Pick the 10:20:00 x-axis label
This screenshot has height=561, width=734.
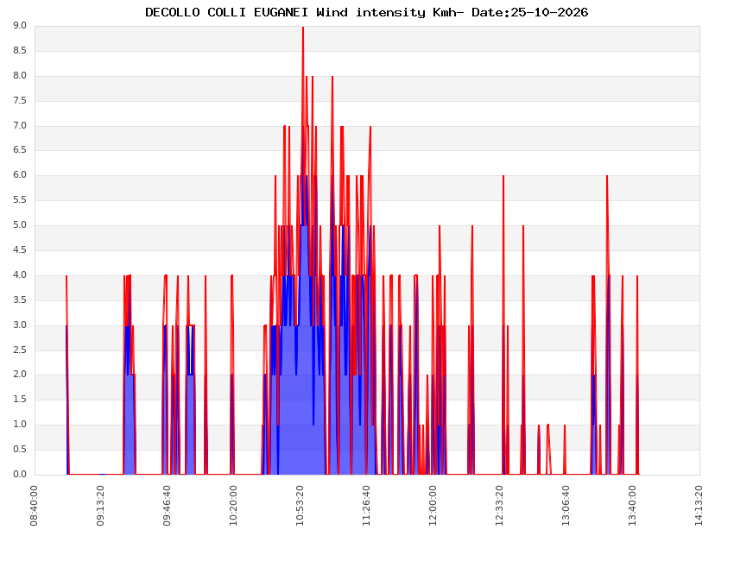click(x=234, y=506)
